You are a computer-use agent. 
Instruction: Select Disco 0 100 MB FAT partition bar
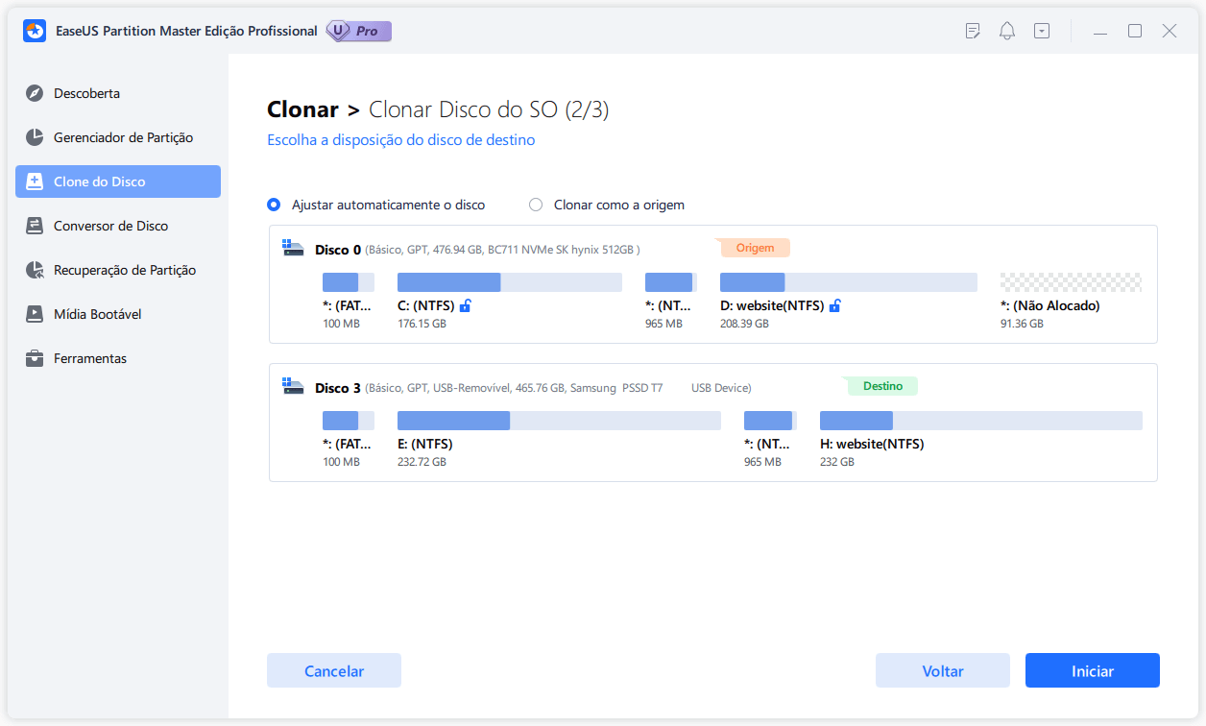pyautogui.click(x=349, y=282)
